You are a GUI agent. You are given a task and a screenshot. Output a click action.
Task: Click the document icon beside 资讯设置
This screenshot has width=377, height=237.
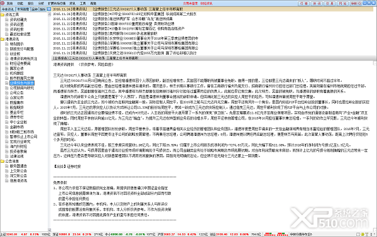point(7,25)
